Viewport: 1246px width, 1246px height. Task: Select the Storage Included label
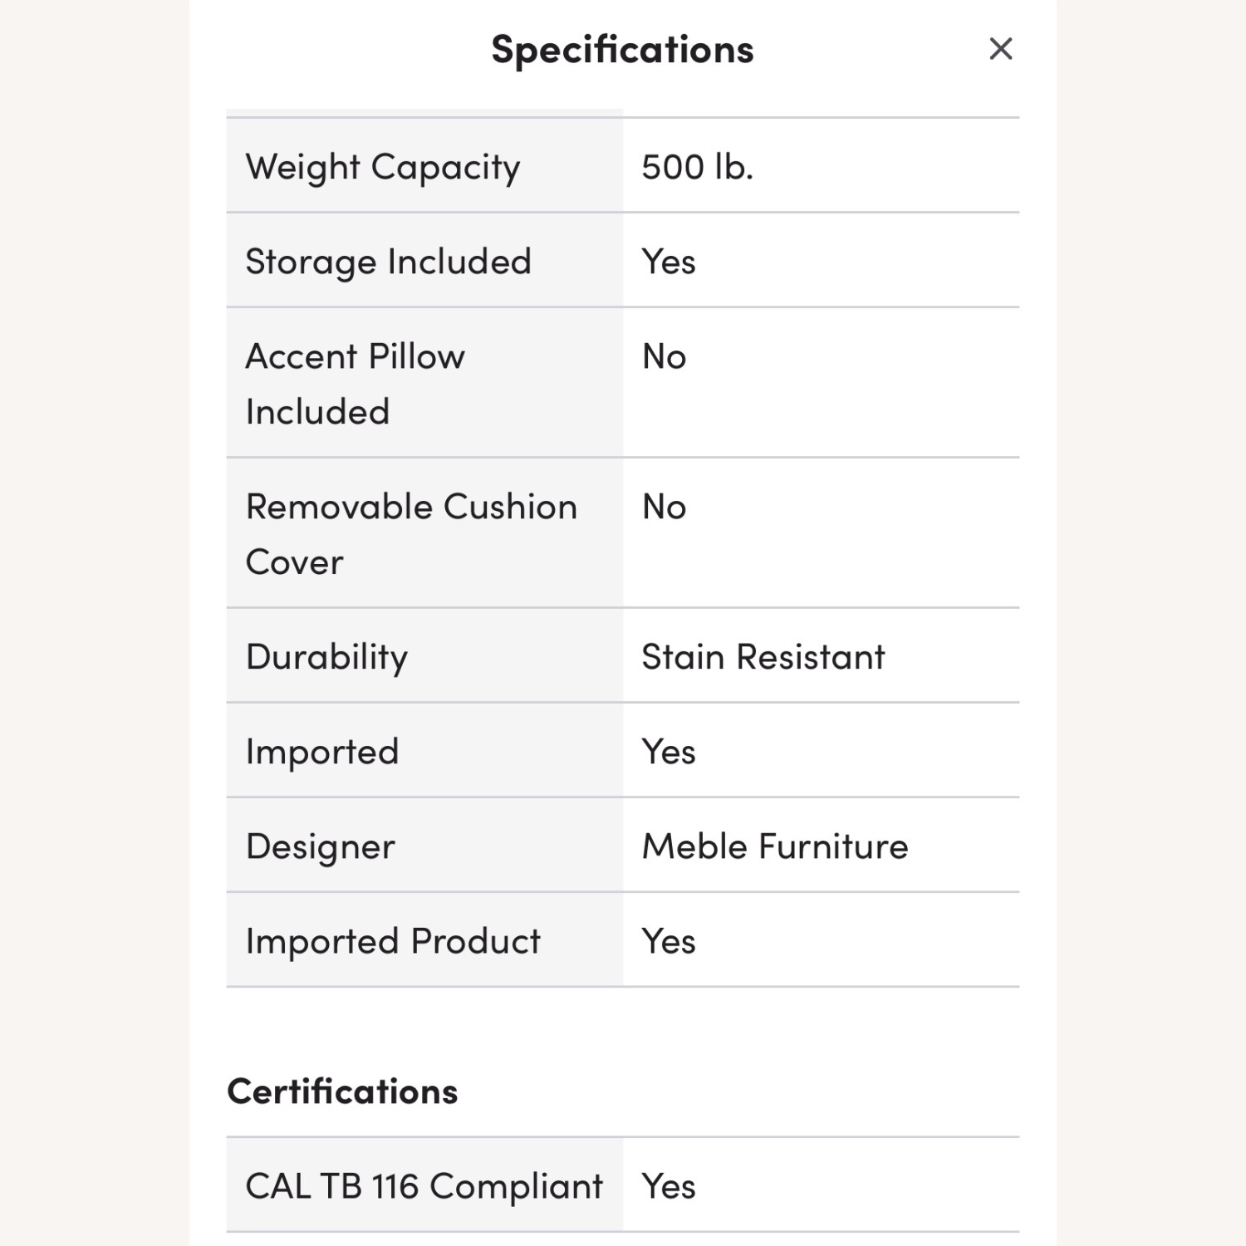click(388, 262)
